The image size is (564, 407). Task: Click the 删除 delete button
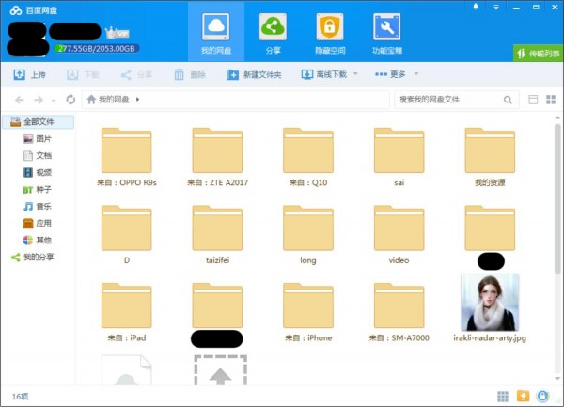pos(190,75)
